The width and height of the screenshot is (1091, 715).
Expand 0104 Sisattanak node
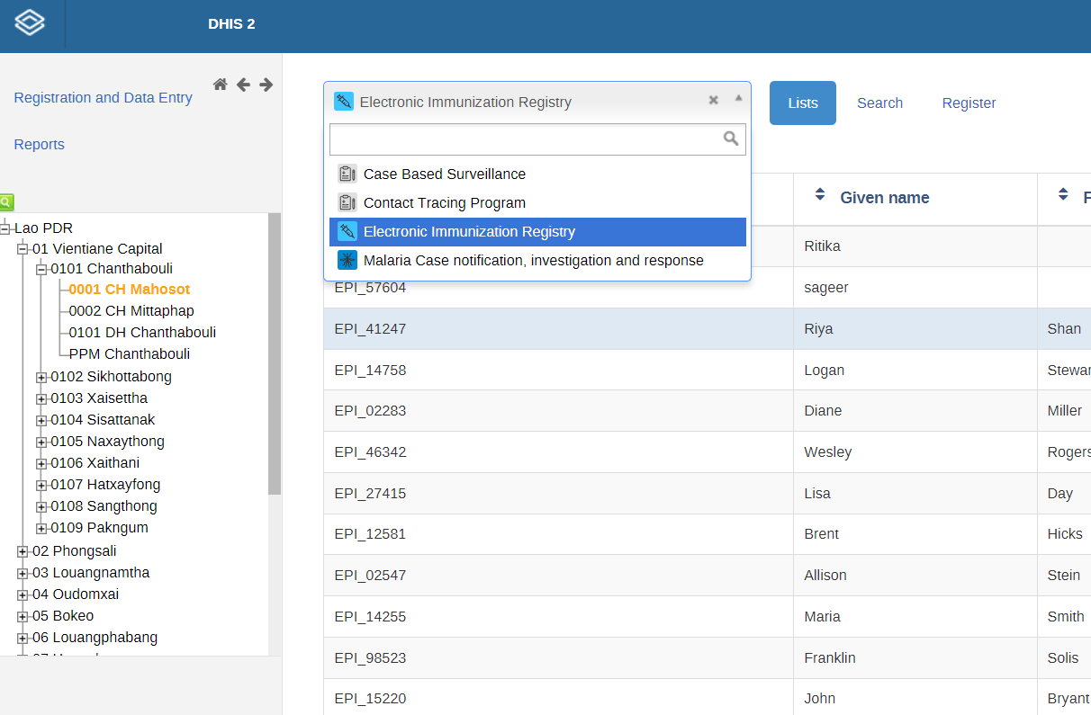[41, 421]
